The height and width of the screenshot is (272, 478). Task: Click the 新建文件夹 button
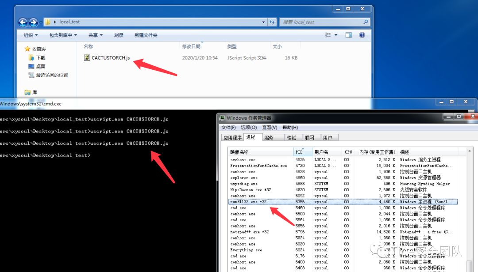[146, 35]
